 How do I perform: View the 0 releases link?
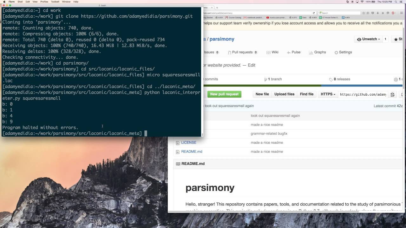tap(339, 79)
